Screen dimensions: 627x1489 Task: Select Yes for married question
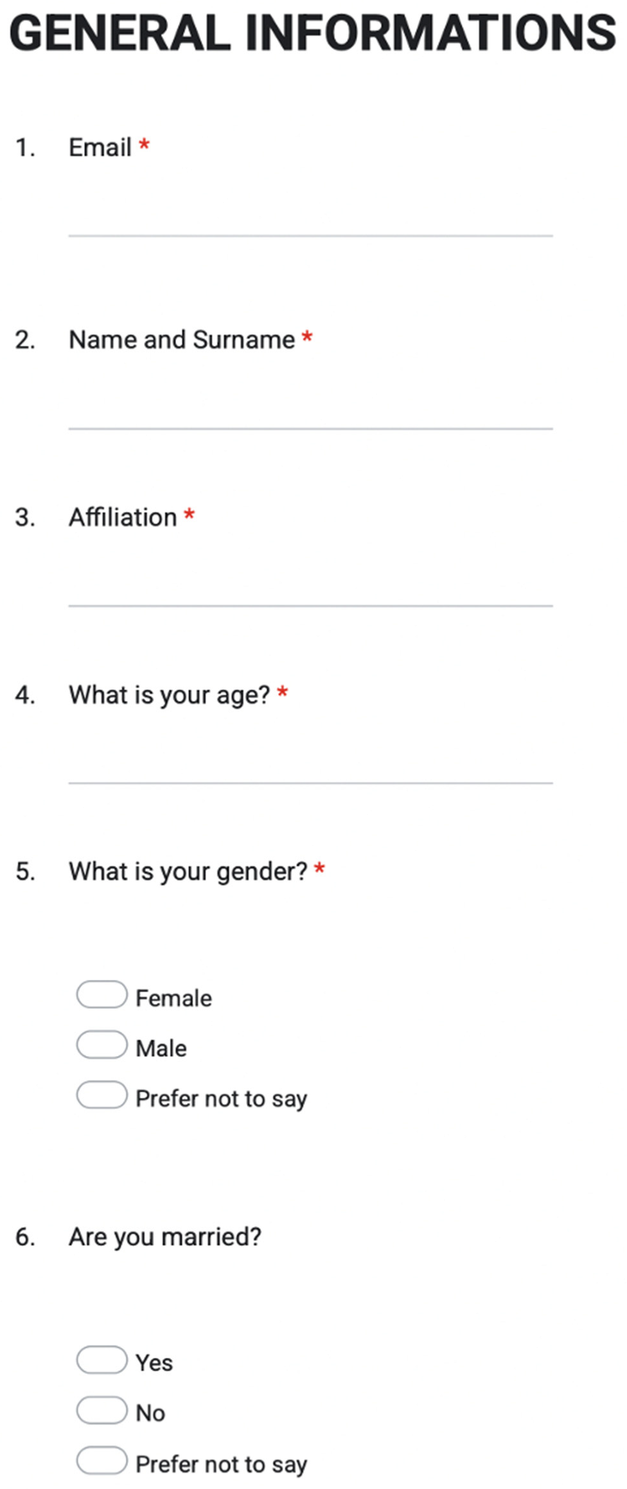pyautogui.click(x=102, y=1360)
